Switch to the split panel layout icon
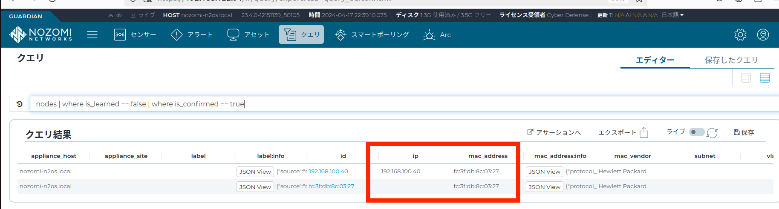Viewport: 779px width, 209px height. [746, 78]
